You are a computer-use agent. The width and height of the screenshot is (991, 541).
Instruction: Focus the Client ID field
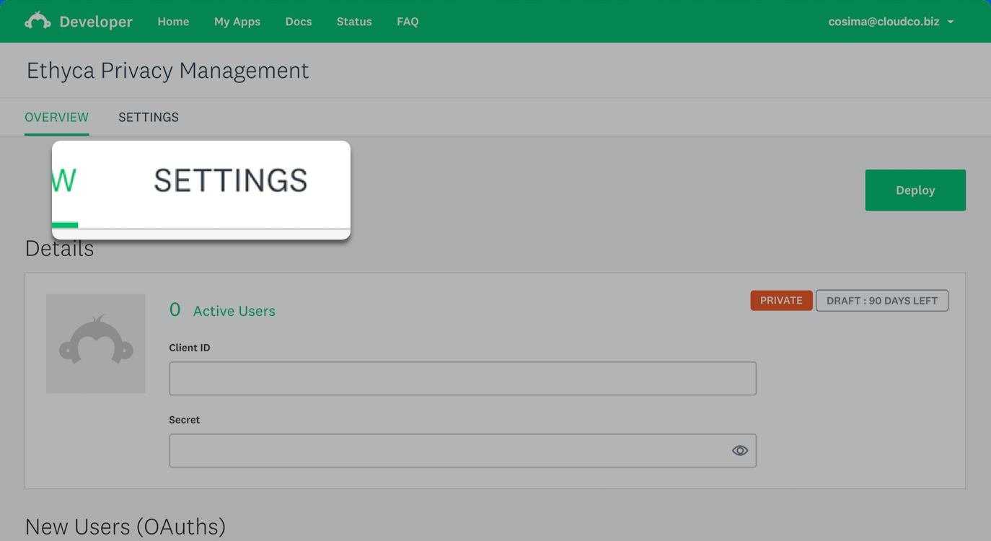click(x=462, y=379)
